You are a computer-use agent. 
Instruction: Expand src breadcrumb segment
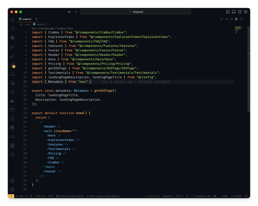coord(21,25)
